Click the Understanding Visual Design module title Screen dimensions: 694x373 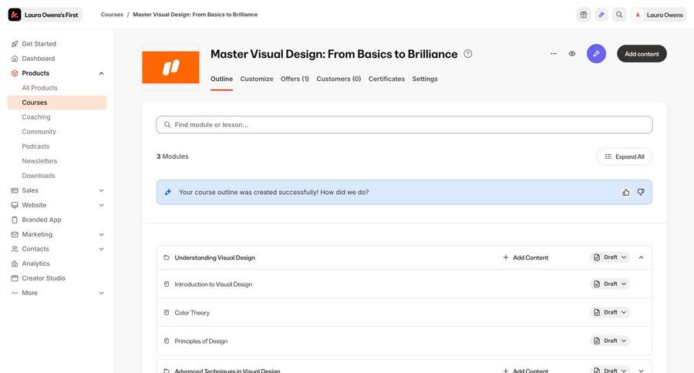(214, 257)
